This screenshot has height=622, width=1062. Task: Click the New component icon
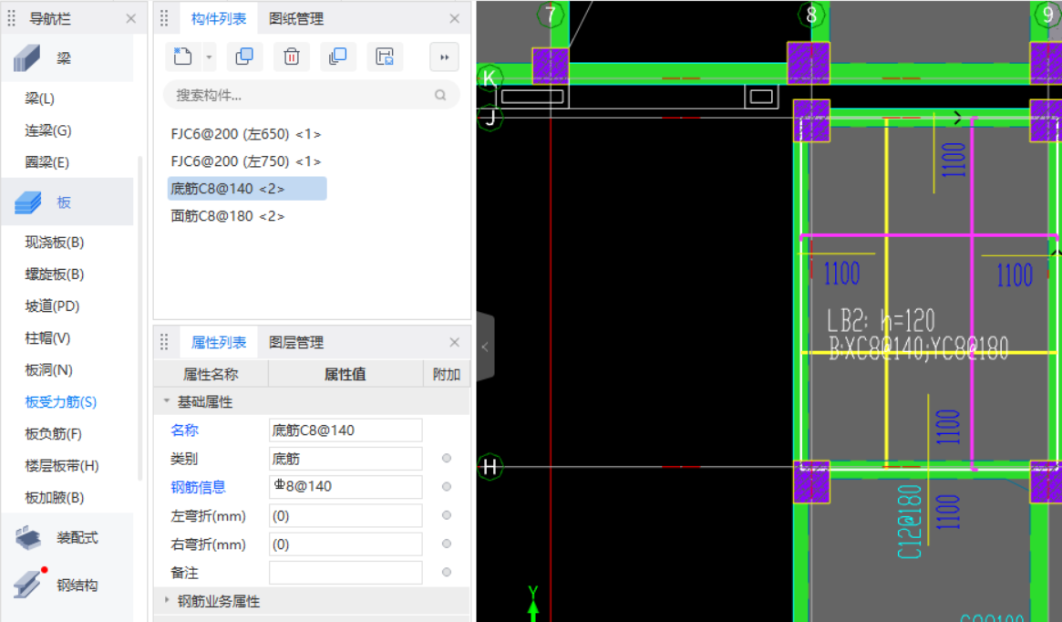coord(182,57)
